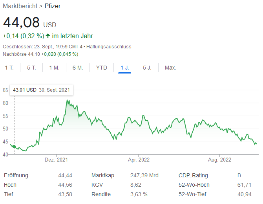Click the Aug. 2022 axis label
This screenshot has width=263, height=204.
click(219, 160)
